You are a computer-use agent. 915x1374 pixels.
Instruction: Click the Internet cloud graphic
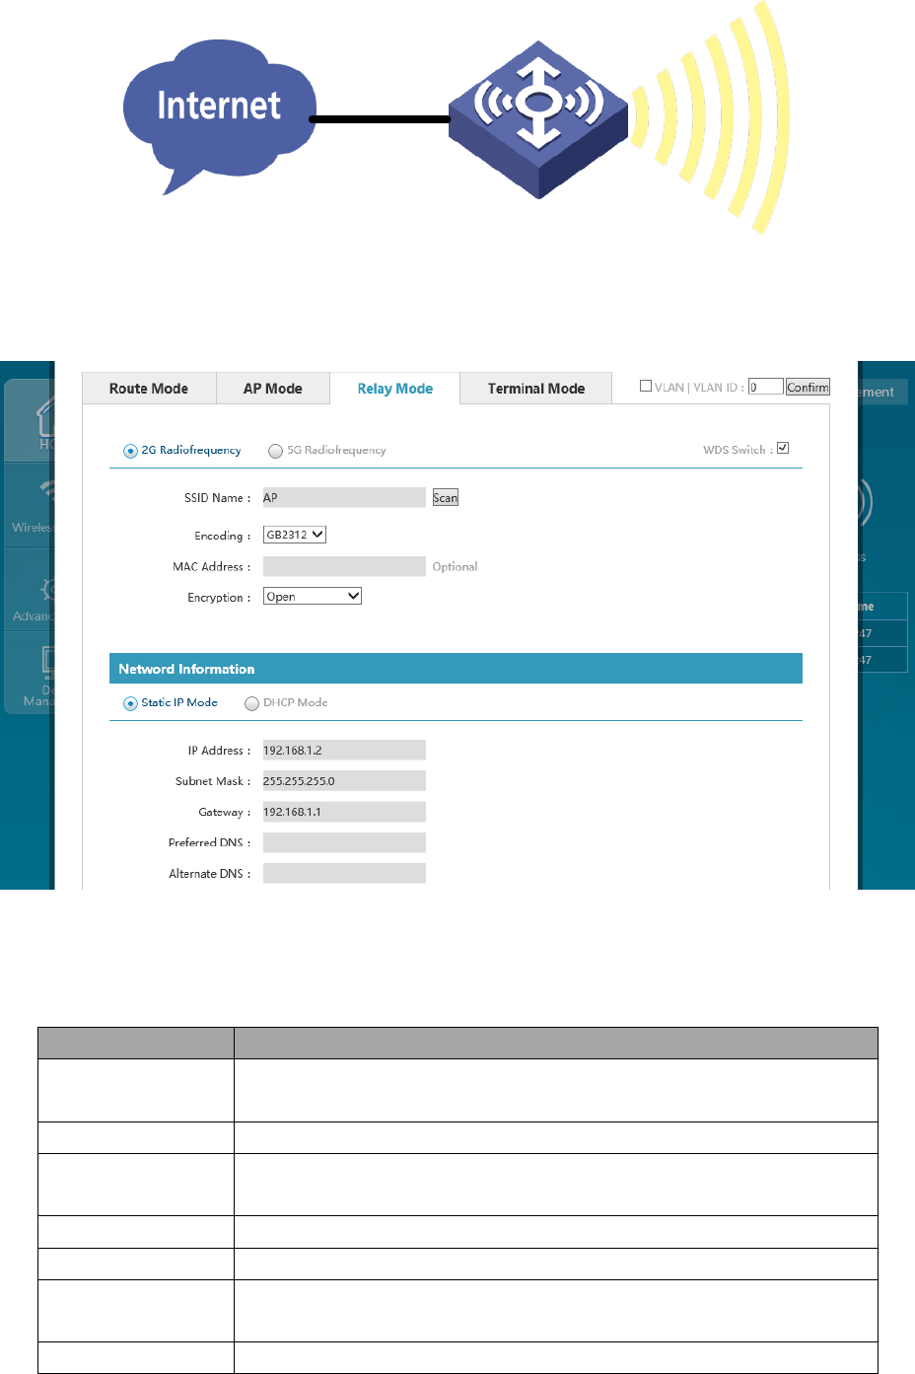coord(219,116)
